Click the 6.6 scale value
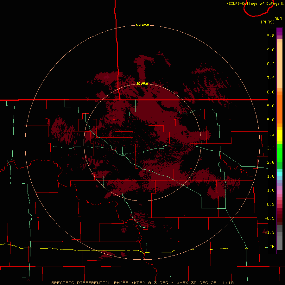Image resolution: width=285 pixels, height=285 pixels. [x=271, y=92]
